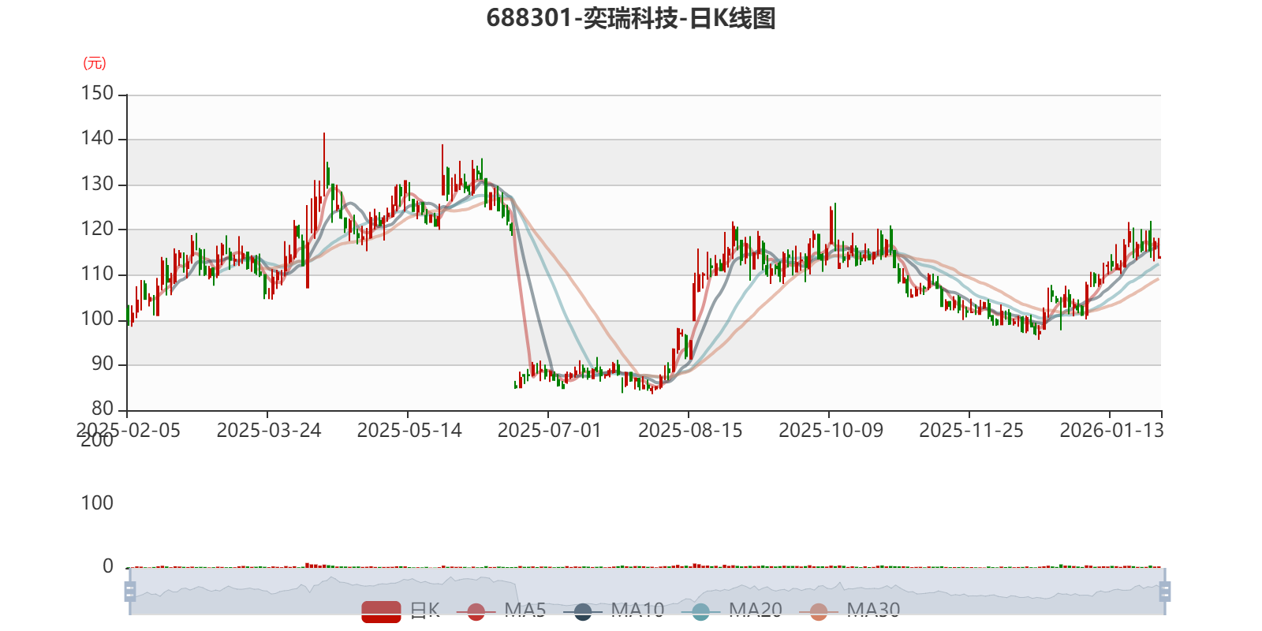
Task: Click the 2026-01-13 date label
Action: (1111, 431)
